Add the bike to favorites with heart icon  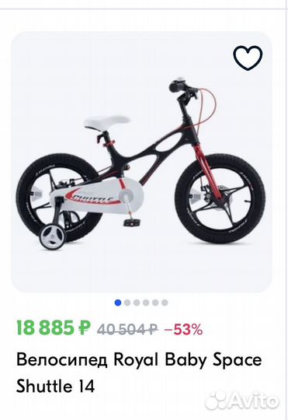point(248,58)
